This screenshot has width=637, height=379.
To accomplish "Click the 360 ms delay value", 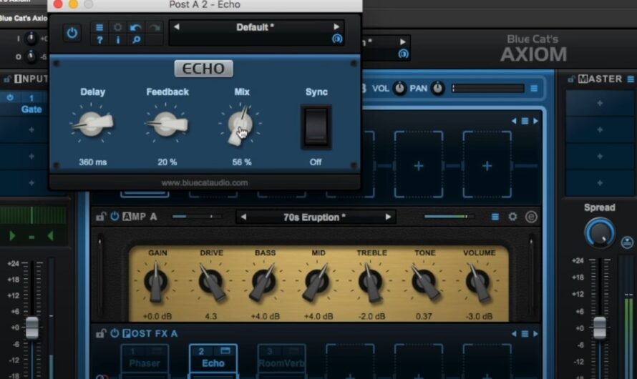I will (92, 162).
